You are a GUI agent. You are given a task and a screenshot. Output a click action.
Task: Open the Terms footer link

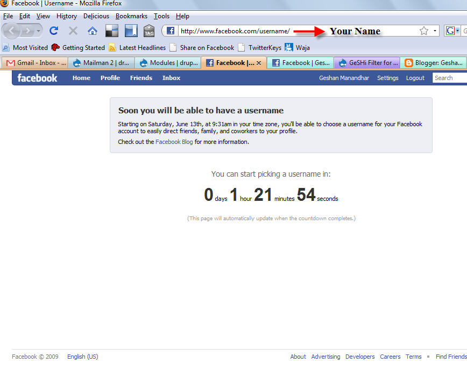point(414,357)
